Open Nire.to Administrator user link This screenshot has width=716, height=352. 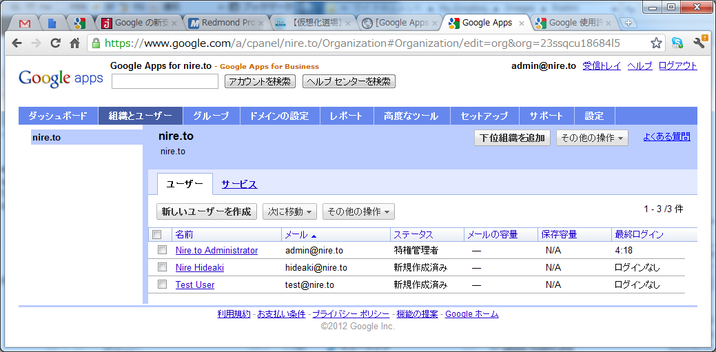point(216,250)
